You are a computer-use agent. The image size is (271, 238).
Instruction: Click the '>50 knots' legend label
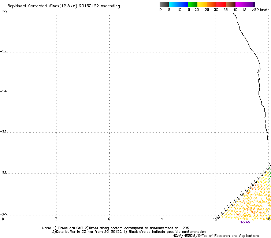pyautogui.click(x=260, y=10)
